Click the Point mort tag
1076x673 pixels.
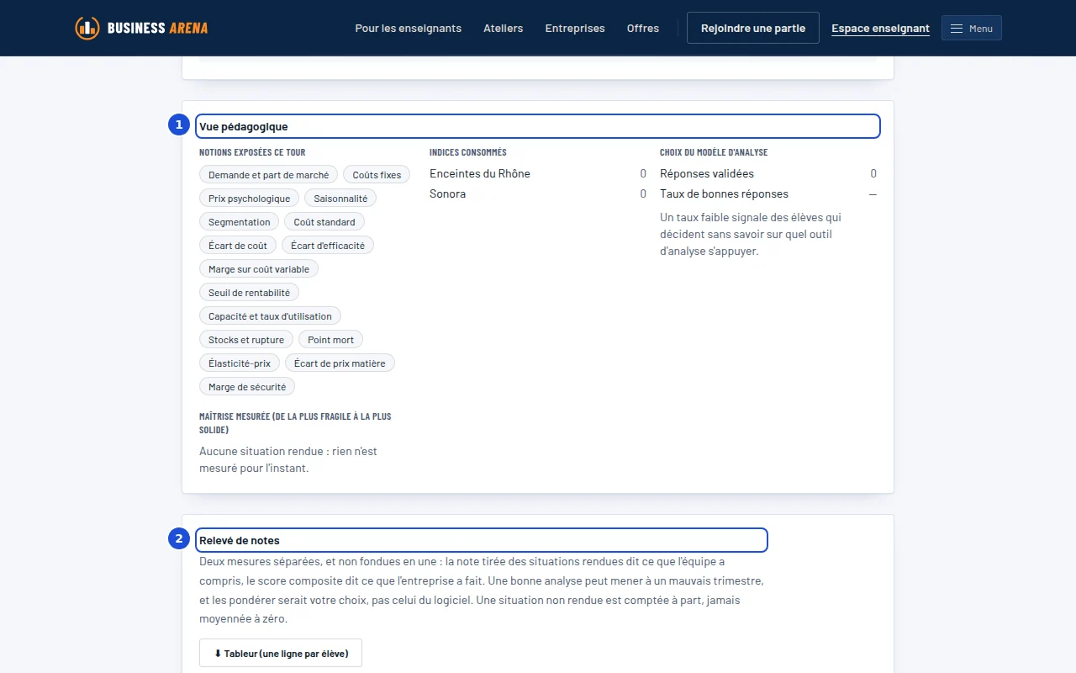330,340
